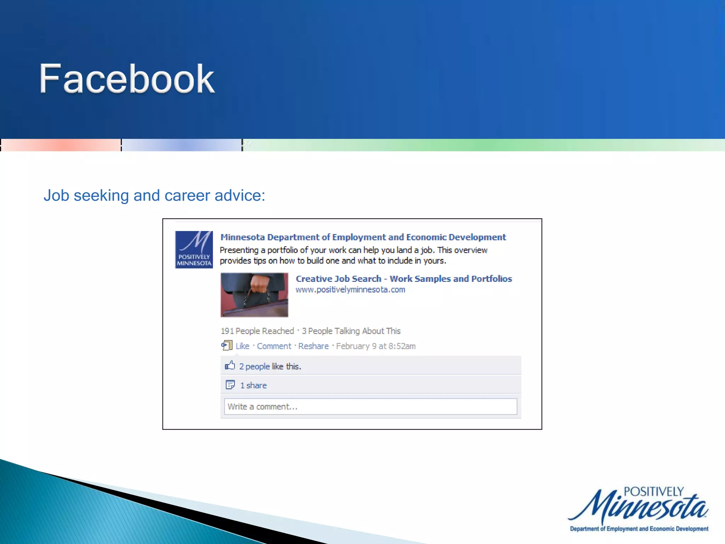
Task: Click the share note icon
Action: click(230, 385)
